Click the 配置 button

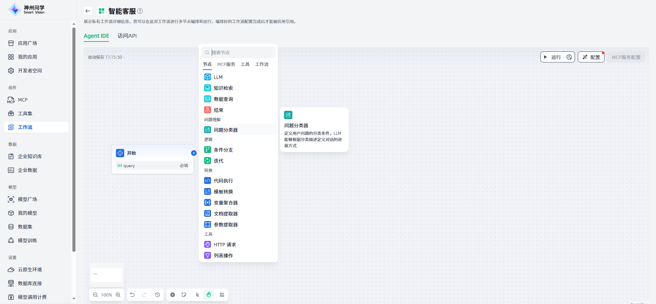(591, 57)
